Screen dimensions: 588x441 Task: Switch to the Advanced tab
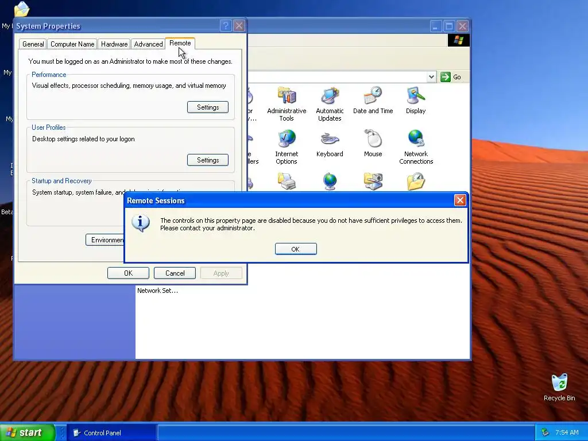coord(148,44)
